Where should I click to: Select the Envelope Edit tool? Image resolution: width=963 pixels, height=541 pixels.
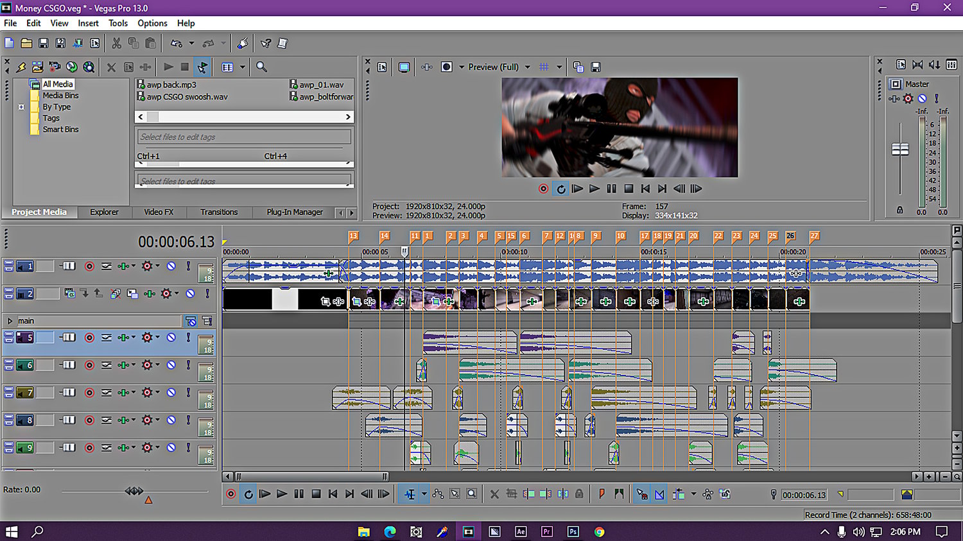tap(438, 494)
